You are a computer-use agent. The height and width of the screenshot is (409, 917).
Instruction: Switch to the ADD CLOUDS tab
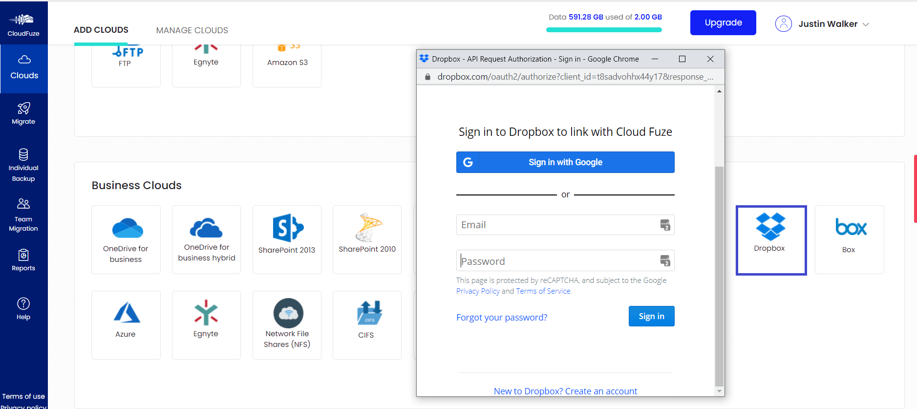101,30
